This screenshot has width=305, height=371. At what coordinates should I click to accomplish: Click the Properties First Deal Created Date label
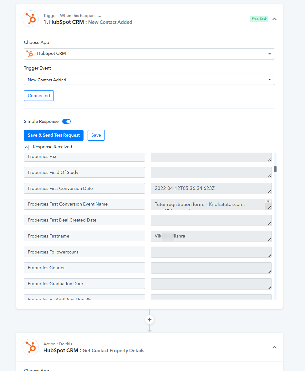84,220
